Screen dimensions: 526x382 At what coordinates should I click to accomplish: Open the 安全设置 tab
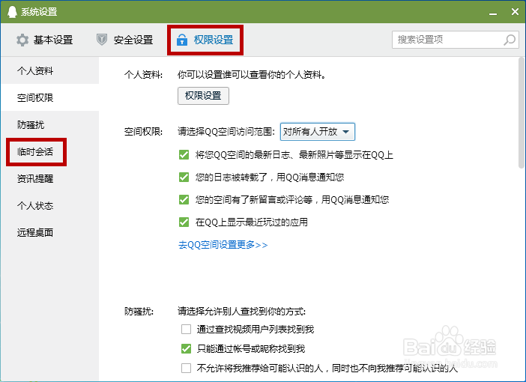(x=125, y=40)
